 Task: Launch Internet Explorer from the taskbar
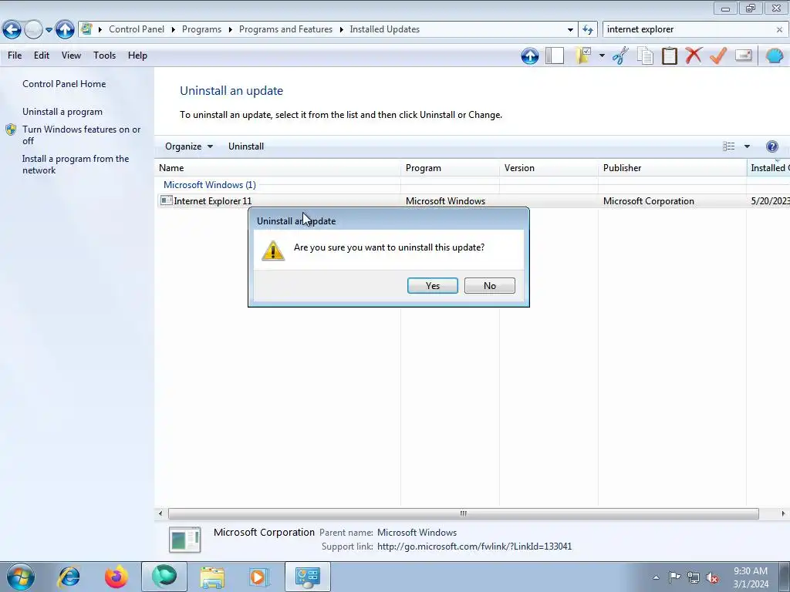69,577
